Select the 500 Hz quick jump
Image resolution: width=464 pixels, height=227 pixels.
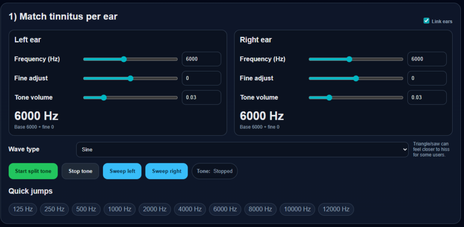click(86, 209)
